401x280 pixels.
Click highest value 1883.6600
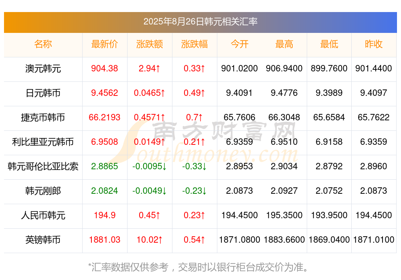pos(284,239)
